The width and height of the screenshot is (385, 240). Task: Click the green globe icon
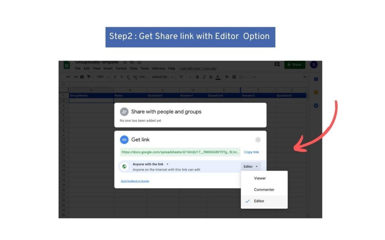click(x=124, y=166)
